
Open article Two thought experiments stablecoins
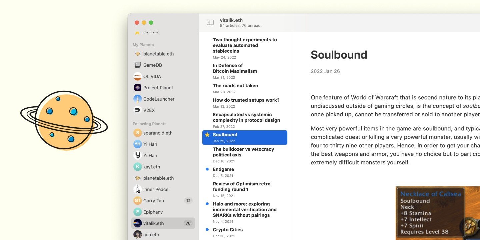[x=245, y=48]
